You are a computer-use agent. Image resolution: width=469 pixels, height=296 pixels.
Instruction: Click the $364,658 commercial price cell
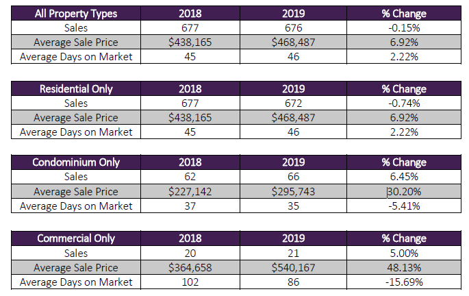[x=190, y=267]
